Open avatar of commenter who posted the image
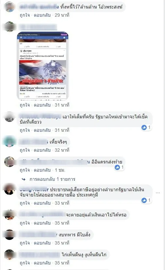Image resolution: width=165 pixels, height=270 pixels. click(9, 27)
